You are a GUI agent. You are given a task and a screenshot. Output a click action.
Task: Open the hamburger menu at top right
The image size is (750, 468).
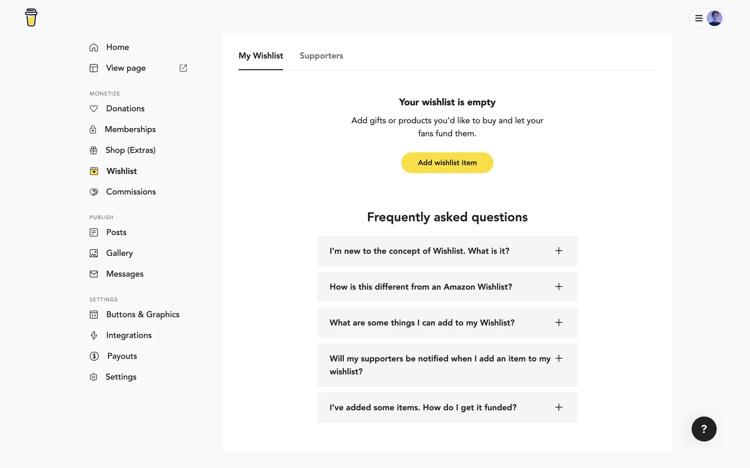[x=699, y=18]
